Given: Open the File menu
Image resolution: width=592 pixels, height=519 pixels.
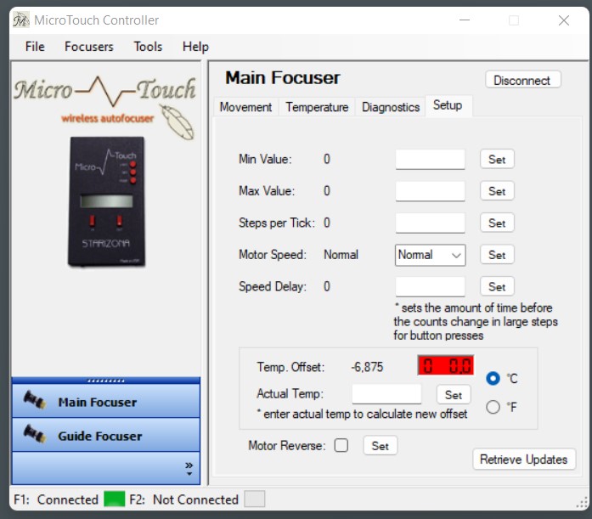Looking at the screenshot, I should click(35, 47).
